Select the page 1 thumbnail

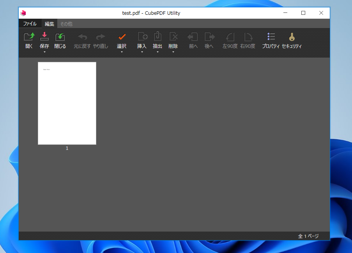(67, 103)
